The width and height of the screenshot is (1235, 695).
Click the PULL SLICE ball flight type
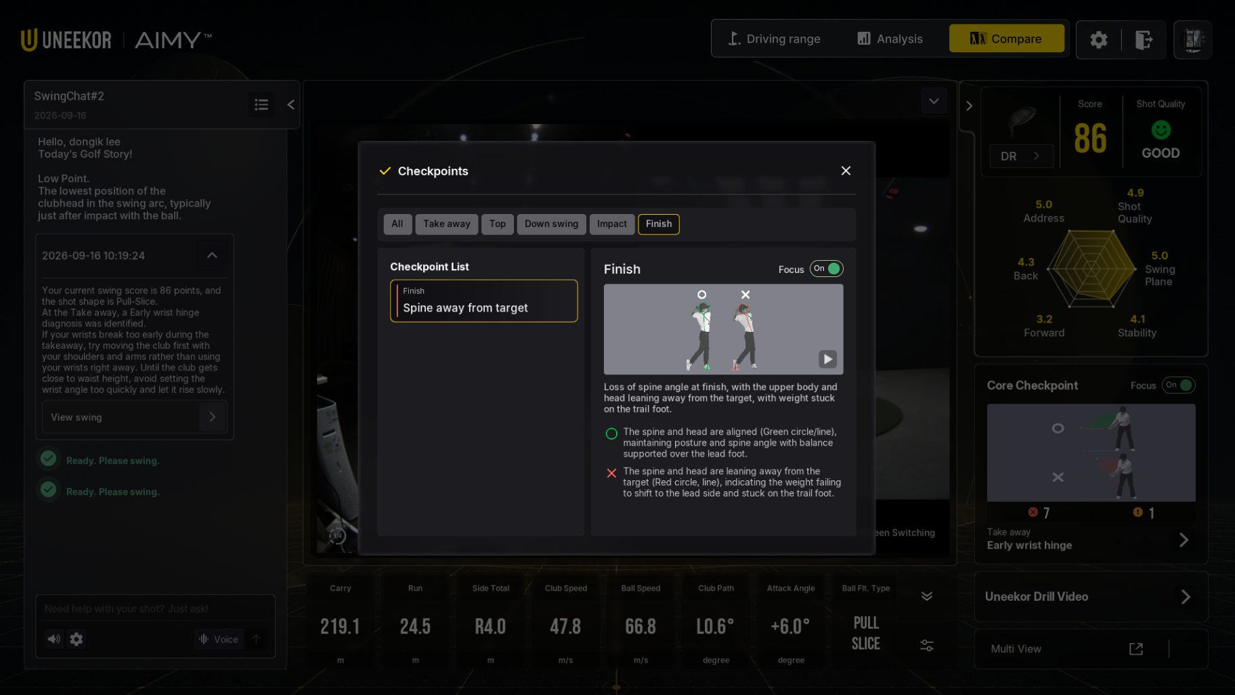(x=866, y=633)
